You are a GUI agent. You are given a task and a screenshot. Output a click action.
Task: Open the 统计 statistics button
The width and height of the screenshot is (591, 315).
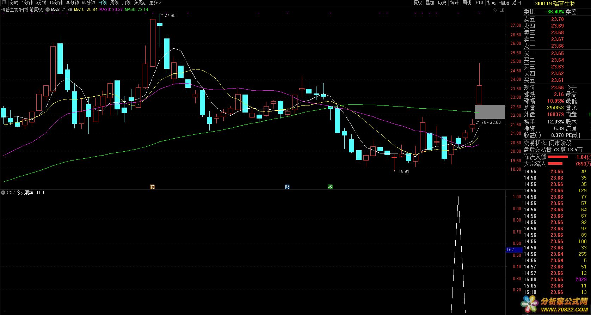[454, 2]
